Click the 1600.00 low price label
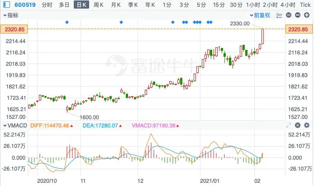This screenshot has width=314, height=186. pos(89,117)
